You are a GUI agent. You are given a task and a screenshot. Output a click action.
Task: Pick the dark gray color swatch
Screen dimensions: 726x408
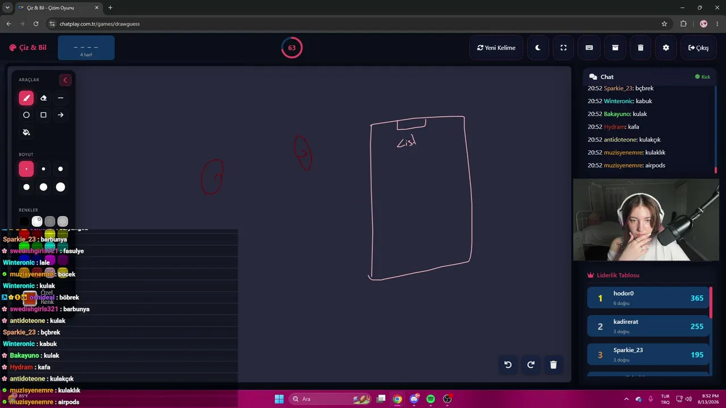tap(50, 222)
